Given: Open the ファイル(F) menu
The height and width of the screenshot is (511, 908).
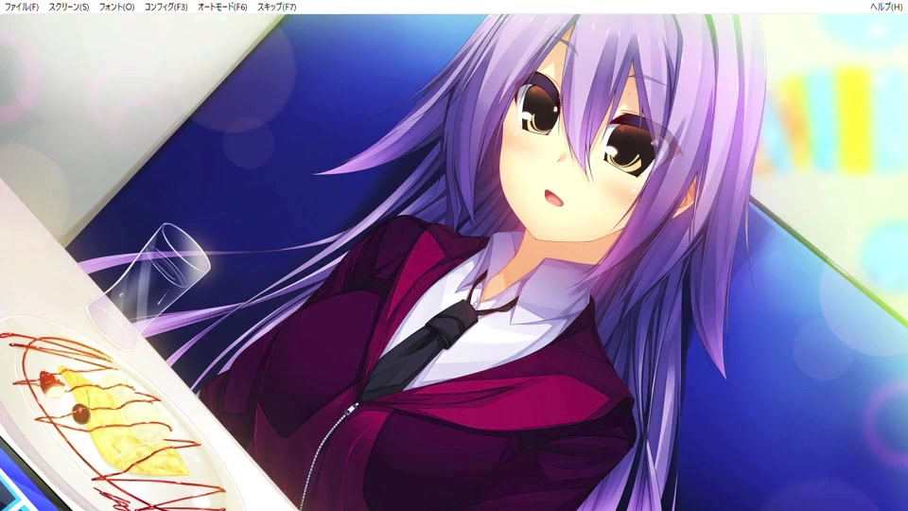Looking at the screenshot, I should [22, 7].
